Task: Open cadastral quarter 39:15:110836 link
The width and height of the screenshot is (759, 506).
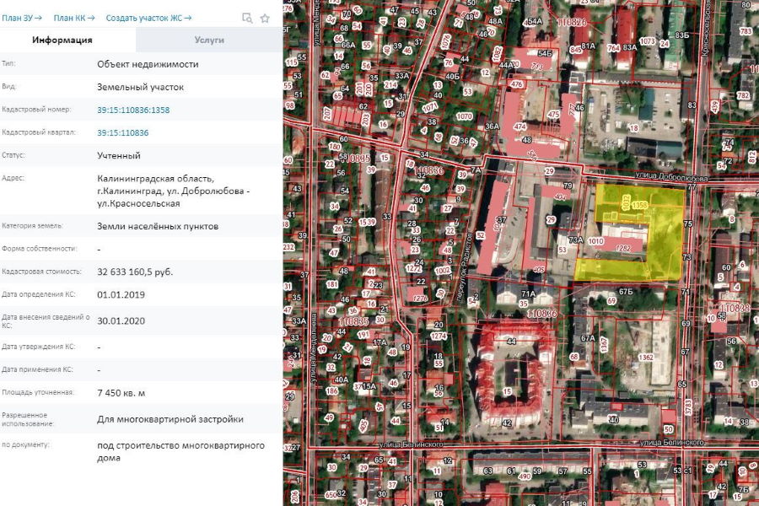Action: click(x=122, y=132)
